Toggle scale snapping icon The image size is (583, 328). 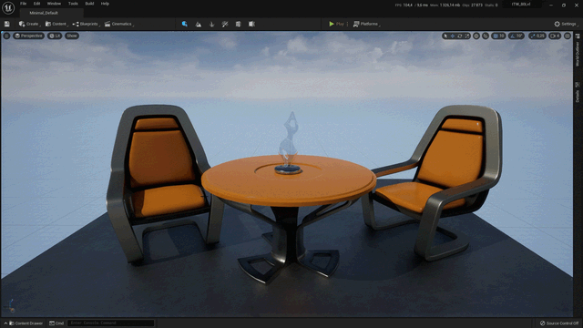pos(533,36)
